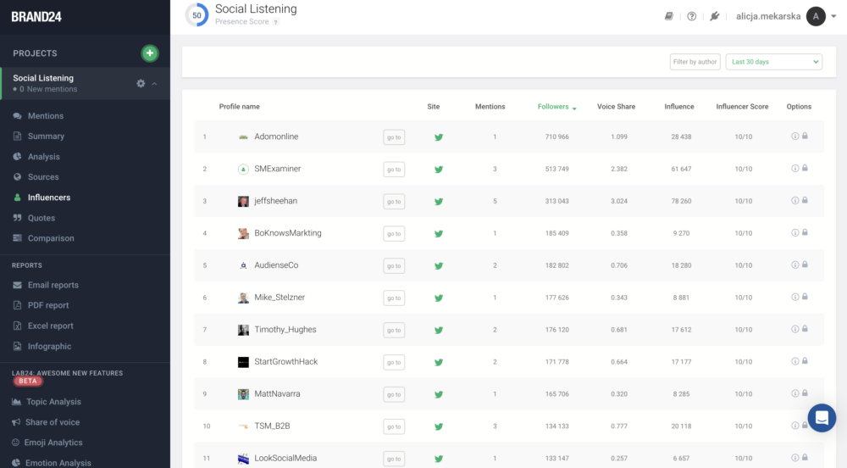The height and width of the screenshot is (468, 847).
Task: Click the go to button for Adomonline
Action: pyautogui.click(x=394, y=137)
